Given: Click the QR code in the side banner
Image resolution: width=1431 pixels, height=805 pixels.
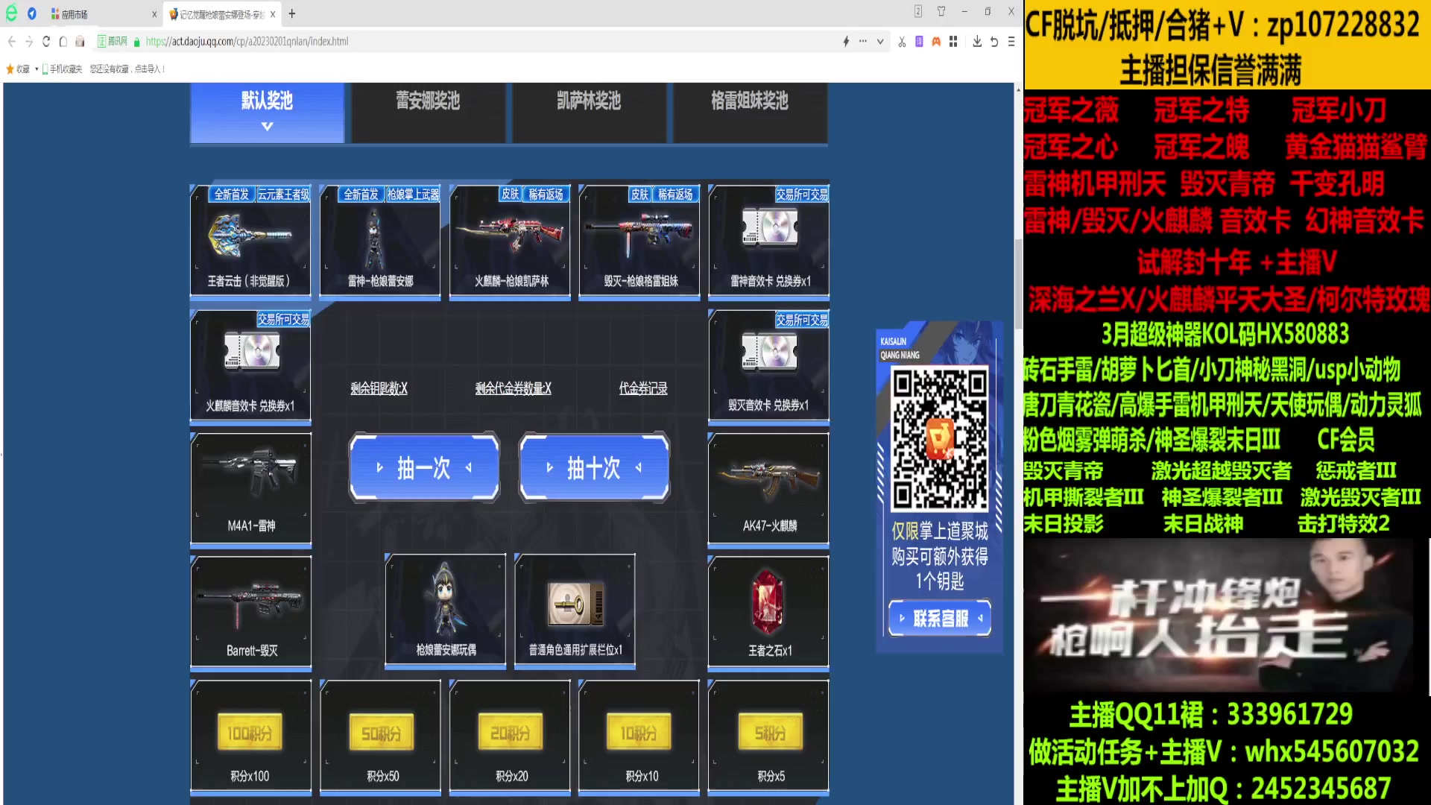Looking at the screenshot, I should 941,439.
